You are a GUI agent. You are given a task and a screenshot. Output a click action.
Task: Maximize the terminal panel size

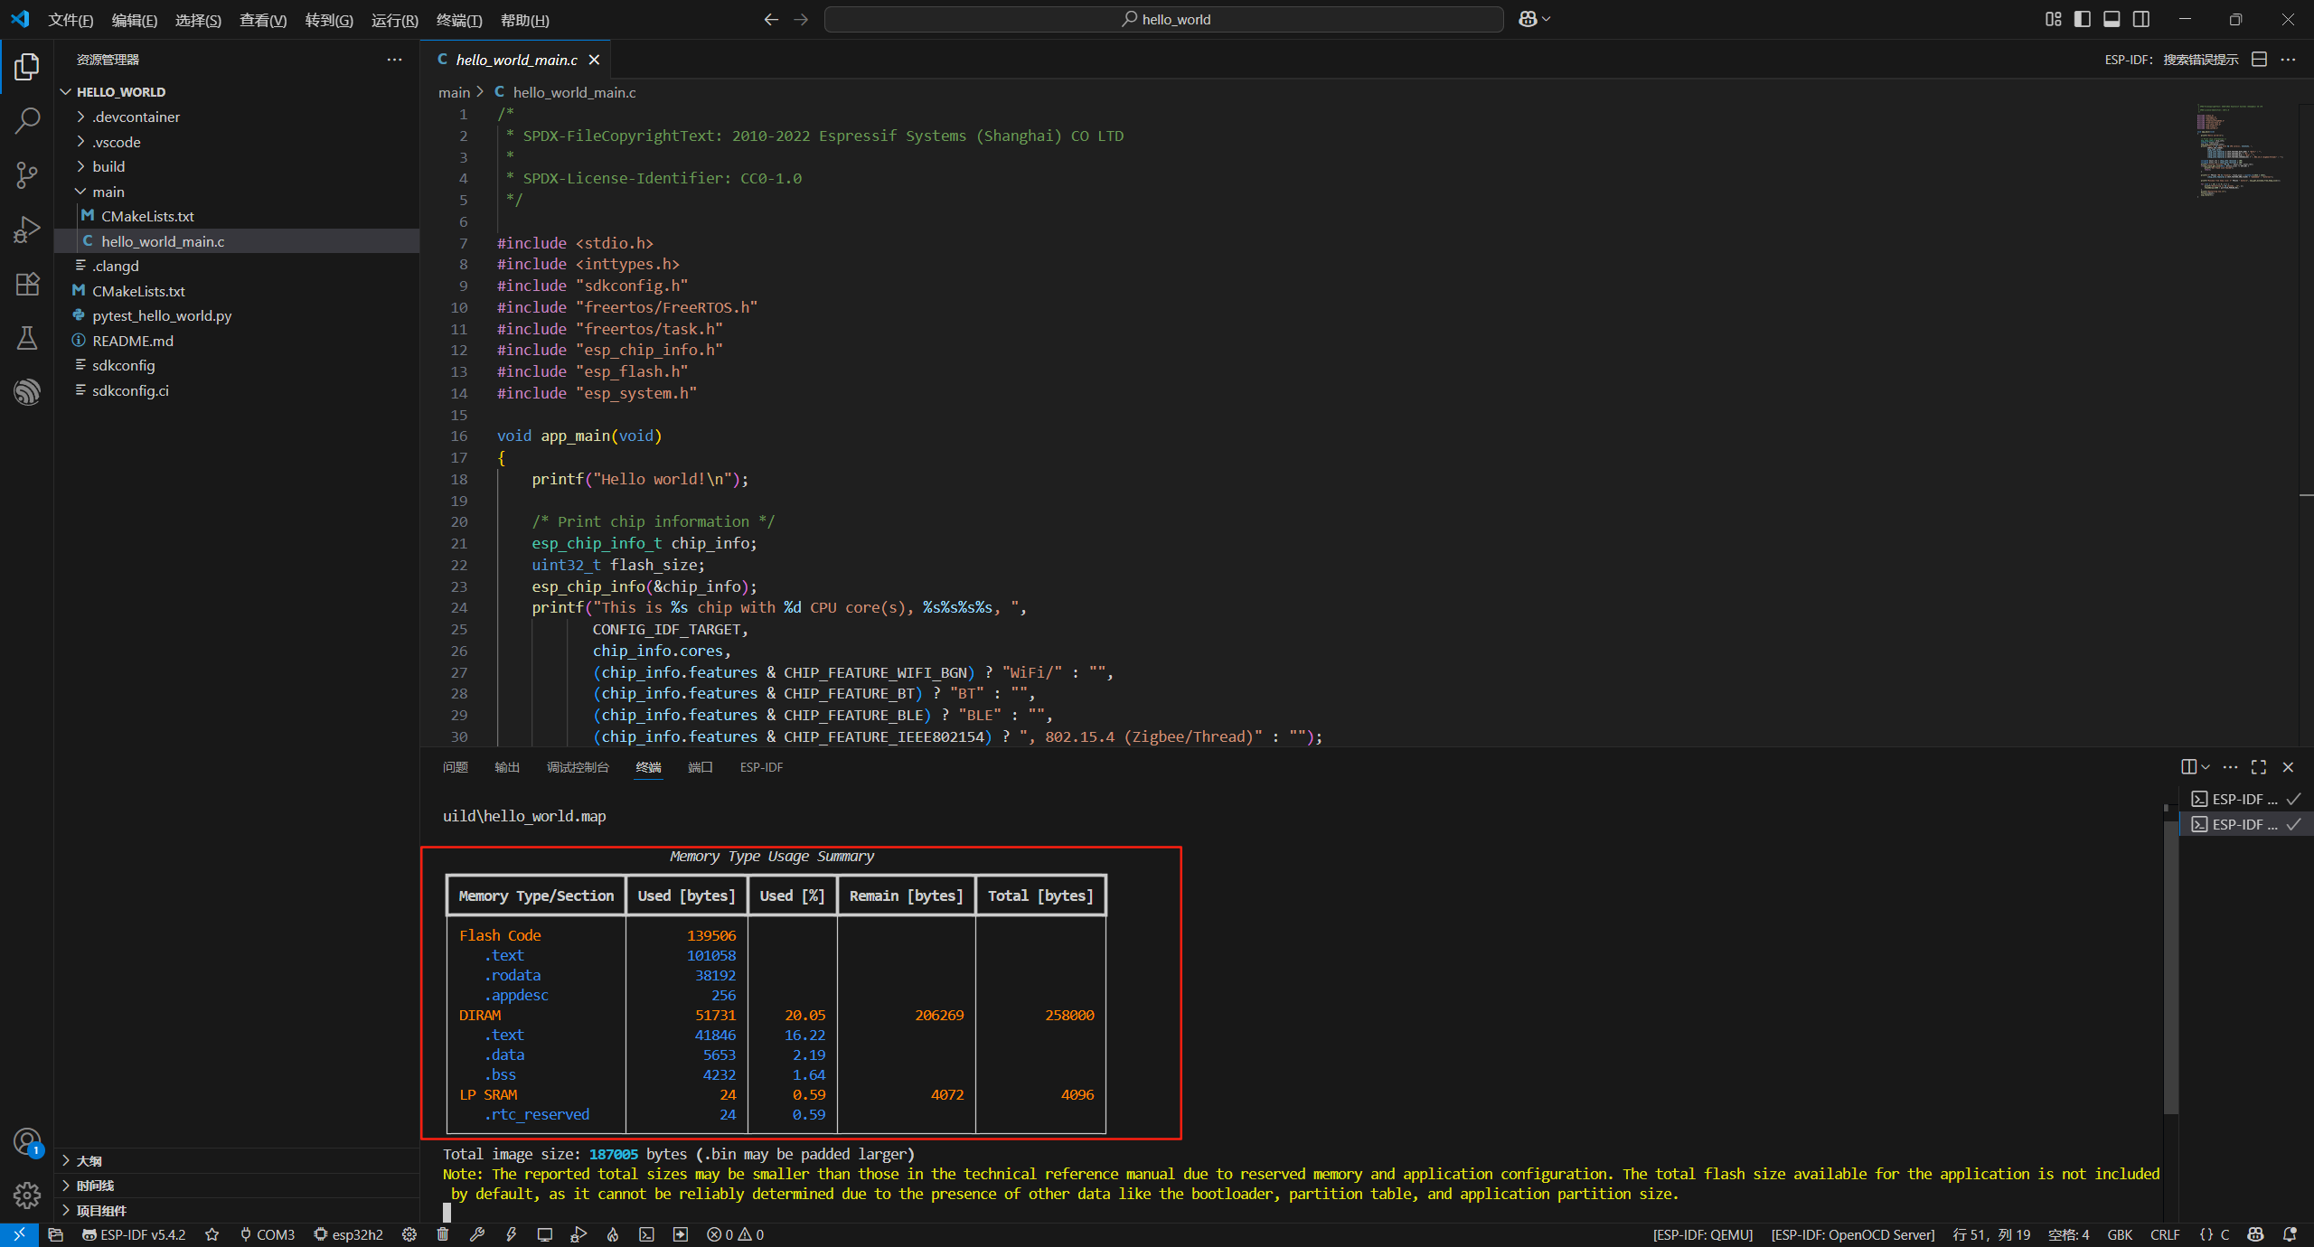(x=2259, y=767)
